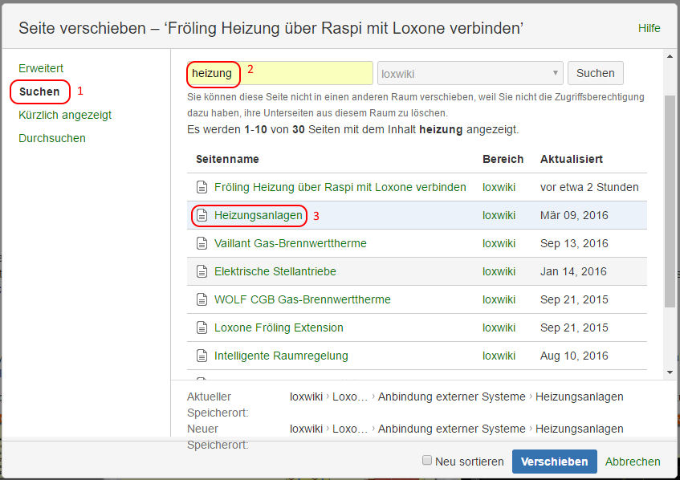Click scrollbar down arrow in results list
The image size is (680, 480).
click(x=670, y=372)
